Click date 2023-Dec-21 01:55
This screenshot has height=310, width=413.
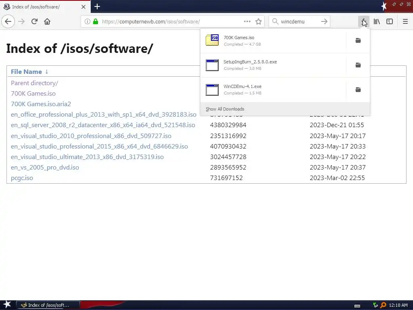tap(337, 125)
